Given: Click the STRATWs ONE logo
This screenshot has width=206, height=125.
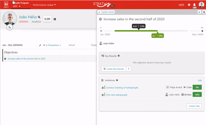Looking at the screenshot, I should point(104,4).
